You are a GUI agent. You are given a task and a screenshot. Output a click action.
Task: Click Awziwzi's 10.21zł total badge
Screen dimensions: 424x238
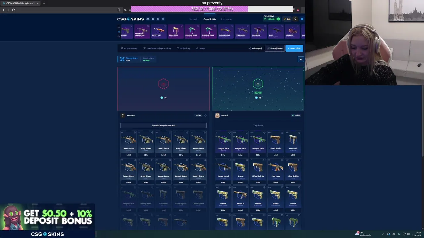coord(296,115)
